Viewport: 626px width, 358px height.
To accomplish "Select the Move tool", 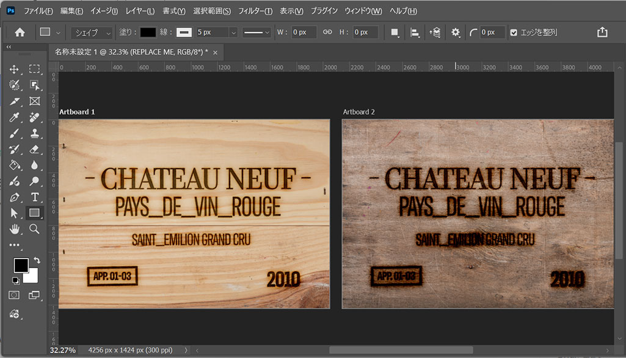I will (15, 68).
